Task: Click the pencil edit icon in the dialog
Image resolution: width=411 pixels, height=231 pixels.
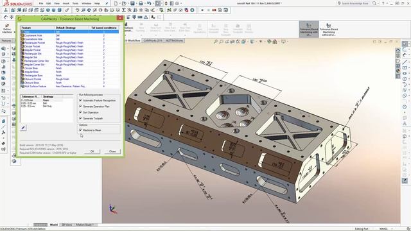Action: (x=23, y=128)
